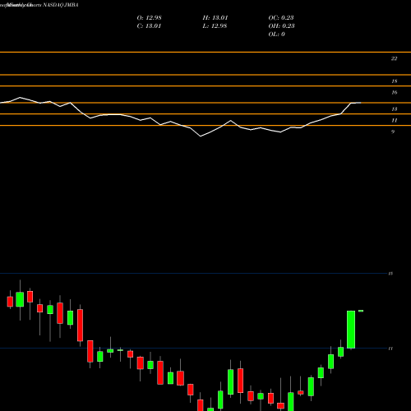Click the tall last green candlestick
The height and width of the screenshot is (411, 411).
click(351, 330)
